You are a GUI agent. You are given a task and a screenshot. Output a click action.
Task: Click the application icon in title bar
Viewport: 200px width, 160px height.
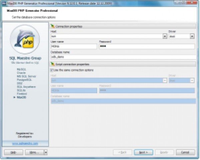4,3
